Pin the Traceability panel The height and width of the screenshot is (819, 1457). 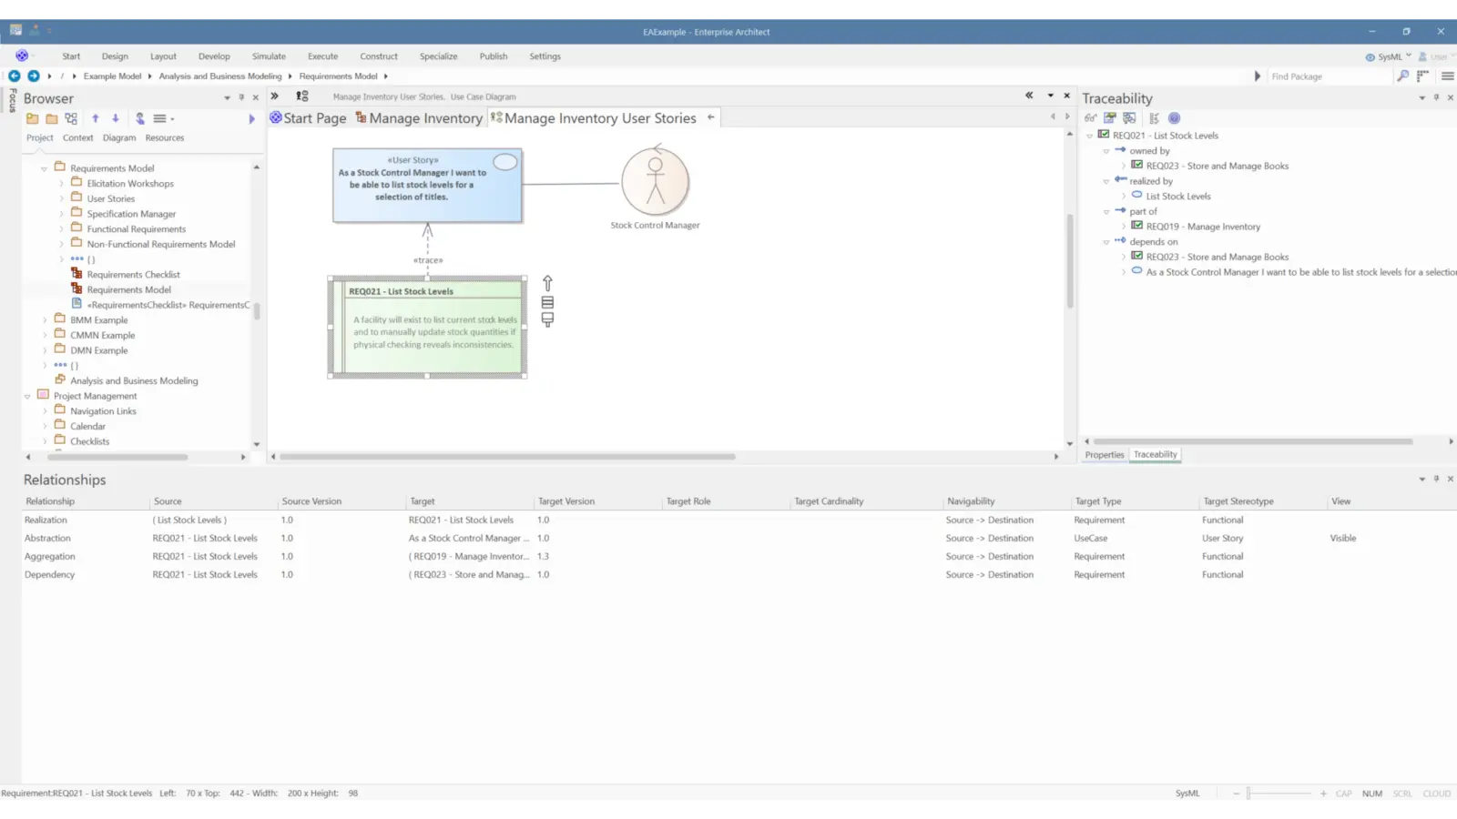click(1435, 97)
